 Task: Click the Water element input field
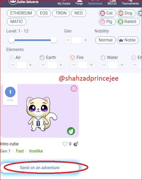click(x=113, y=65)
